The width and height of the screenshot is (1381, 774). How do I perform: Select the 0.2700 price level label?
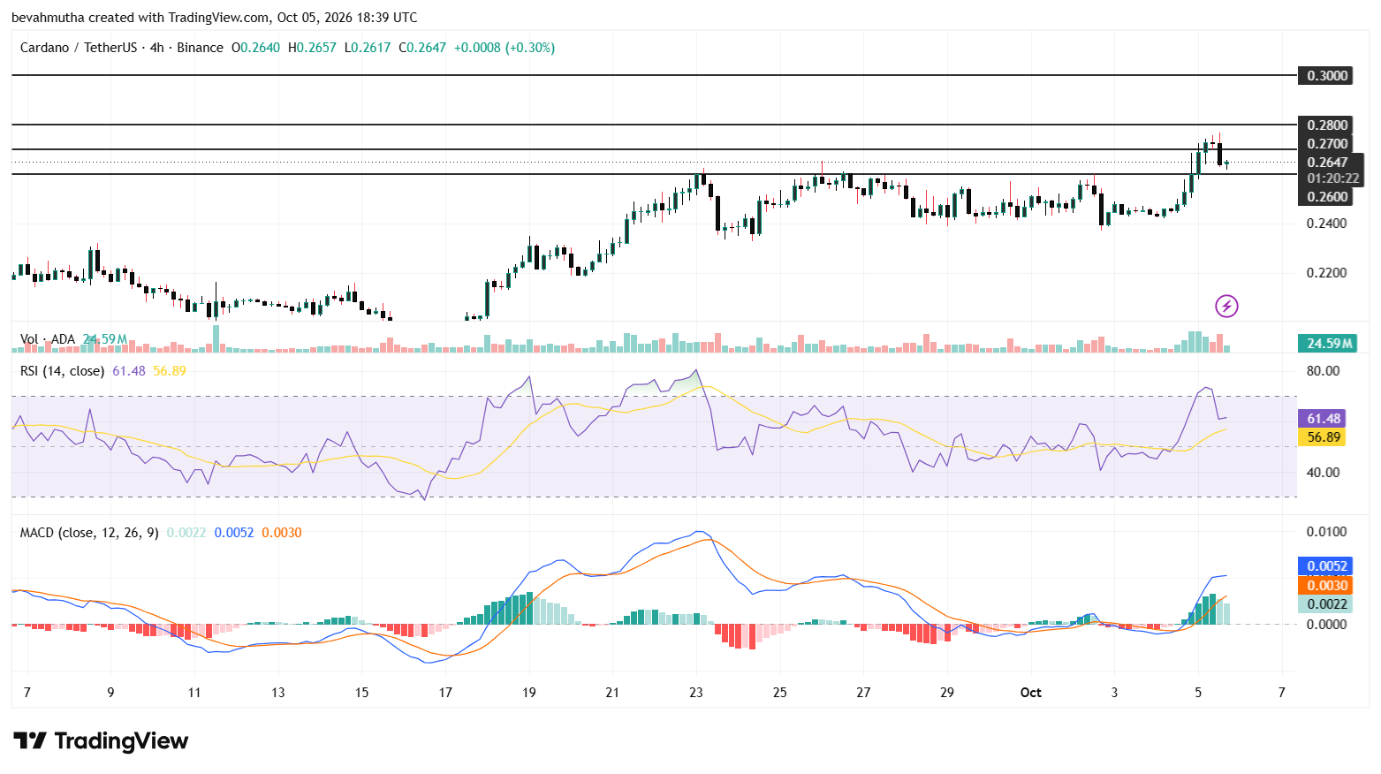[x=1327, y=143]
